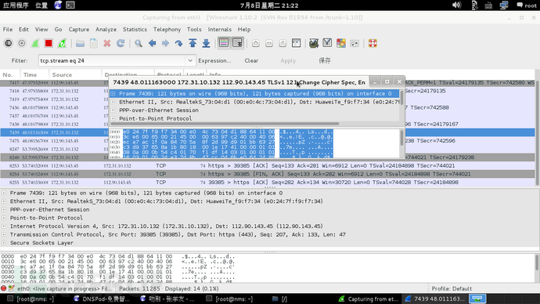The height and width of the screenshot is (304, 540).
Task: Open a capture file folder icon
Action: pos(81,43)
